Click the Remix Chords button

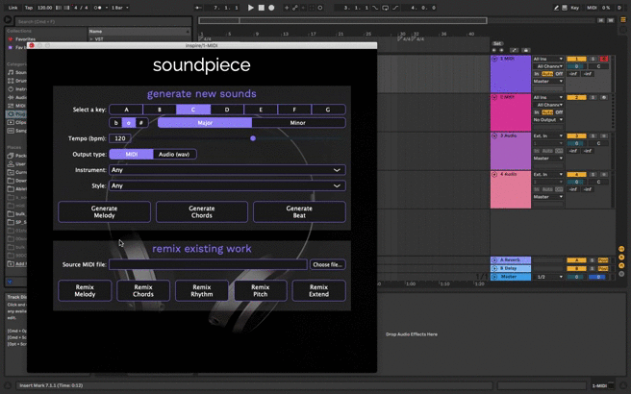[x=143, y=290]
